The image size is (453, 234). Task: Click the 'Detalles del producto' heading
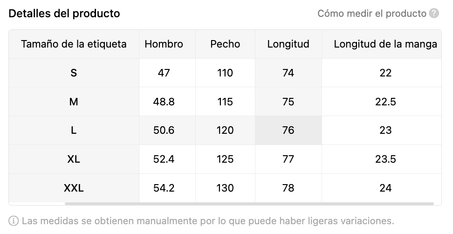coord(64,14)
